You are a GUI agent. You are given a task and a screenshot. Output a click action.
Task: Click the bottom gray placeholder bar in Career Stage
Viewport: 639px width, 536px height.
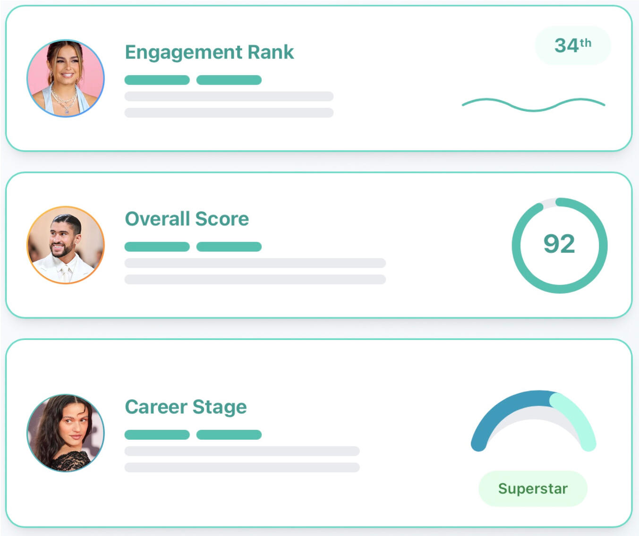coord(242,468)
